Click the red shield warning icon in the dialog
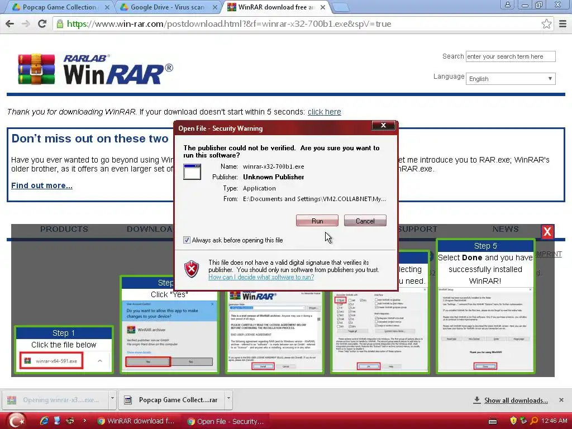The height and width of the screenshot is (429, 572). click(192, 269)
